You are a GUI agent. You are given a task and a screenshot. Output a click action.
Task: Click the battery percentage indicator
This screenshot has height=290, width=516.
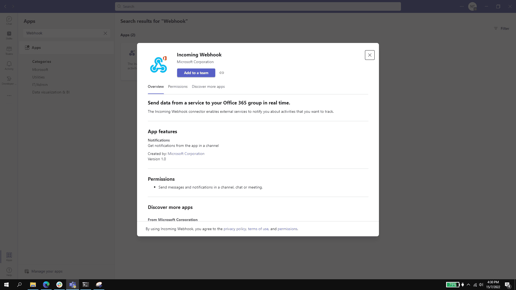pos(453,285)
